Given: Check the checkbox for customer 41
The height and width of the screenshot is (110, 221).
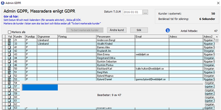Looking at the screenshot, I should click(9, 47).
